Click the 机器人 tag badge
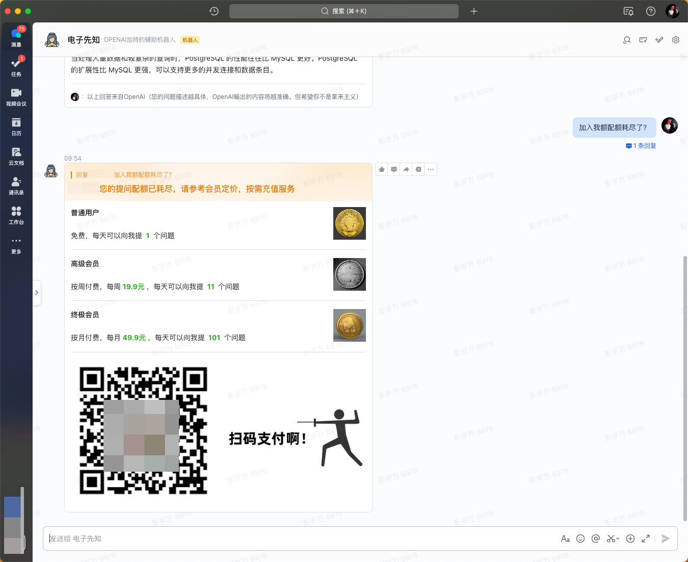This screenshot has width=688, height=562. 190,40
